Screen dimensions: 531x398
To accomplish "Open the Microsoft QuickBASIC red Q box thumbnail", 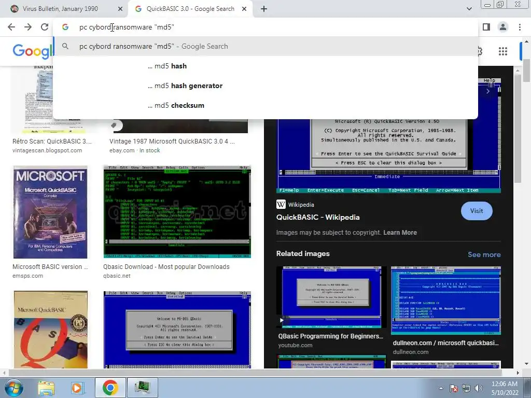I will [50, 330].
